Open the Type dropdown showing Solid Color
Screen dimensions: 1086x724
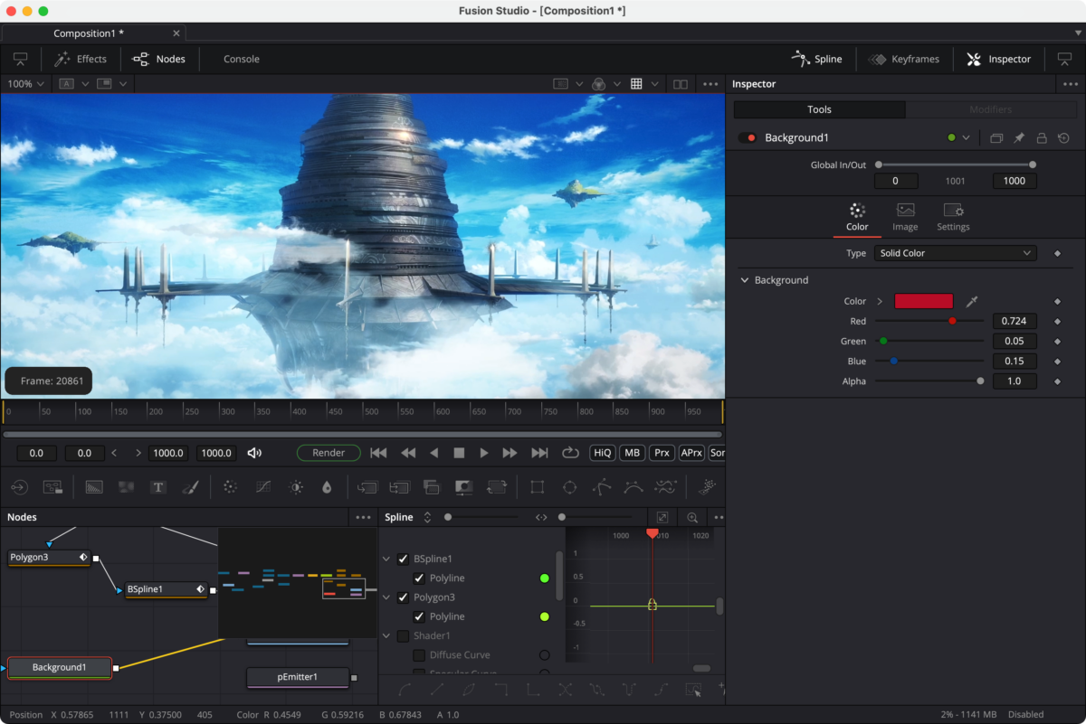click(956, 253)
